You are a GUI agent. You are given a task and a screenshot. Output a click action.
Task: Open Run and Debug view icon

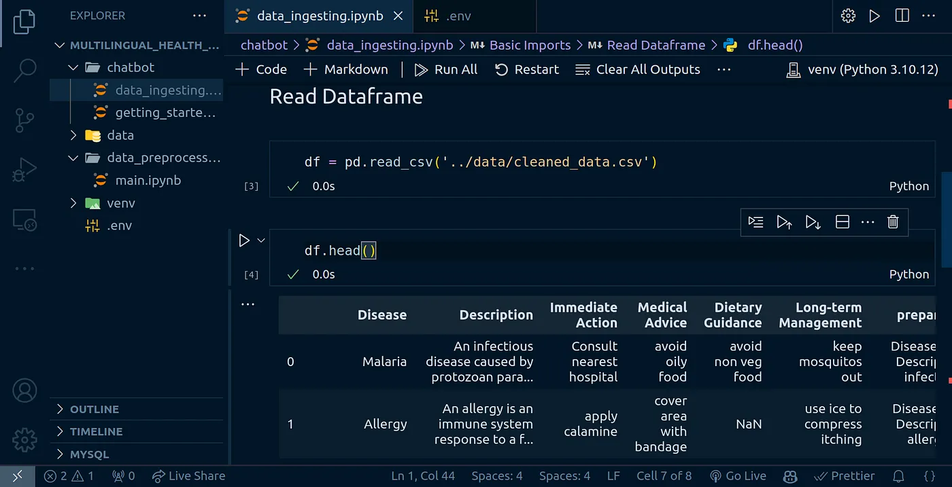point(24,170)
